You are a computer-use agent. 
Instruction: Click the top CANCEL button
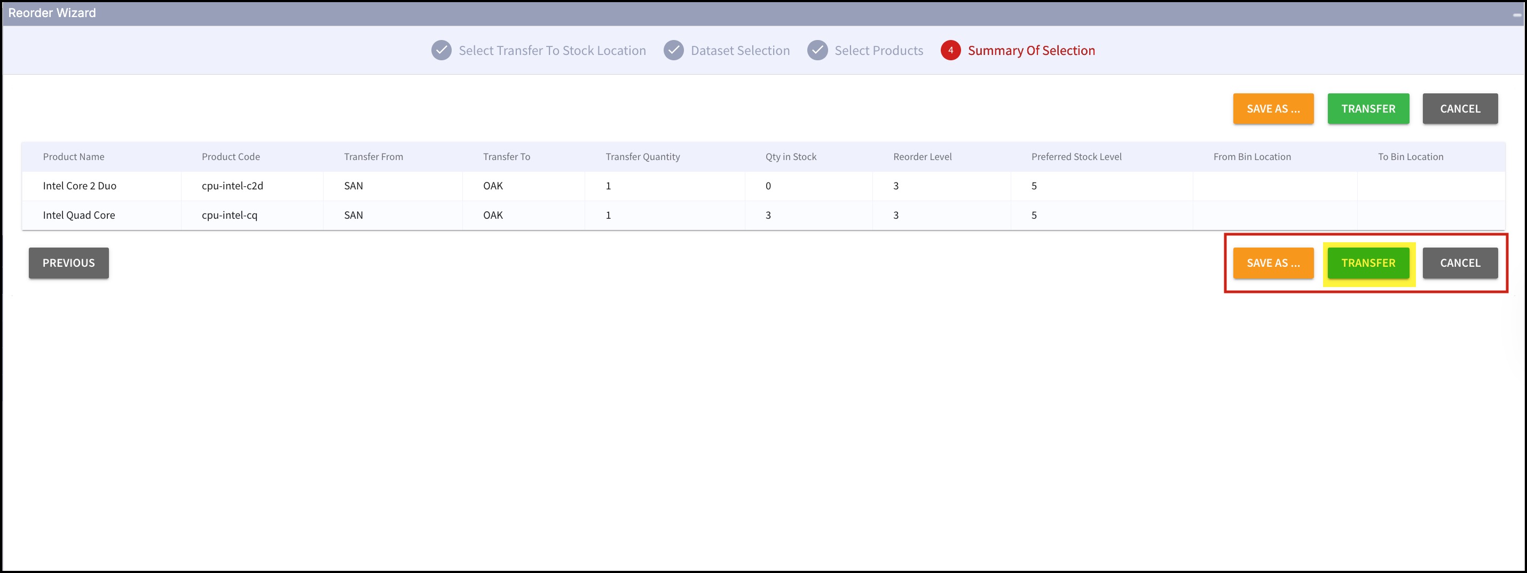pyautogui.click(x=1460, y=108)
